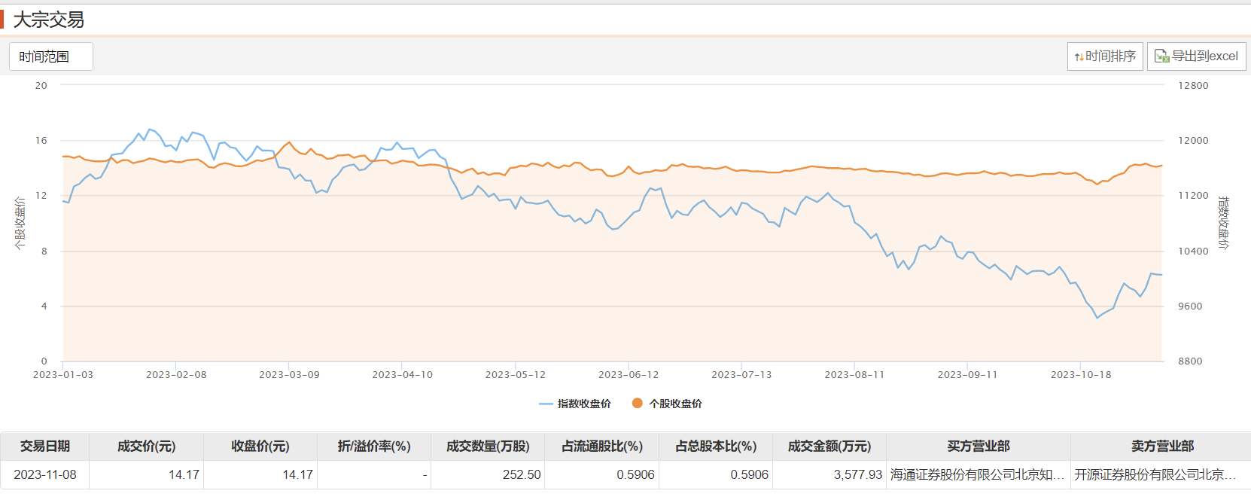This screenshot has height=503, width=1251.
Task: Click the 占流通股比(%) column header
Action: pos(601,446)
